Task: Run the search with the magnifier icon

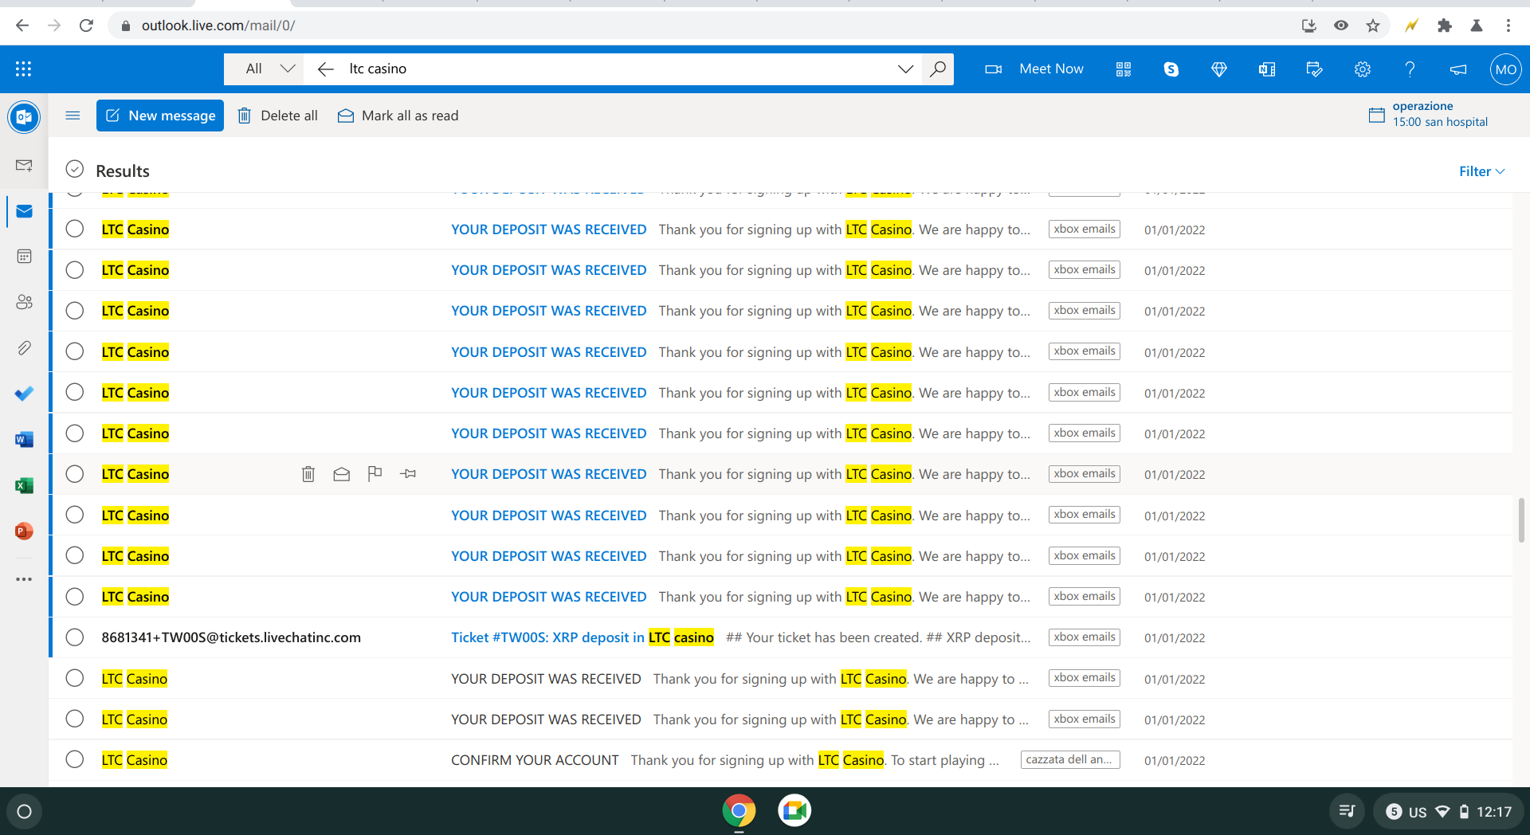Action: click(938, 69)
